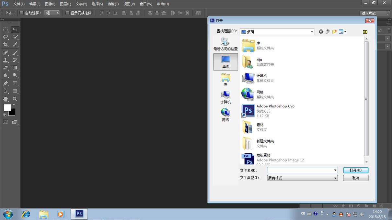Image resolution: width=392 pixels, height=220 pixels.
Task: Open the 文件名 combo box arrow
Action: click(x=335, y=170)
